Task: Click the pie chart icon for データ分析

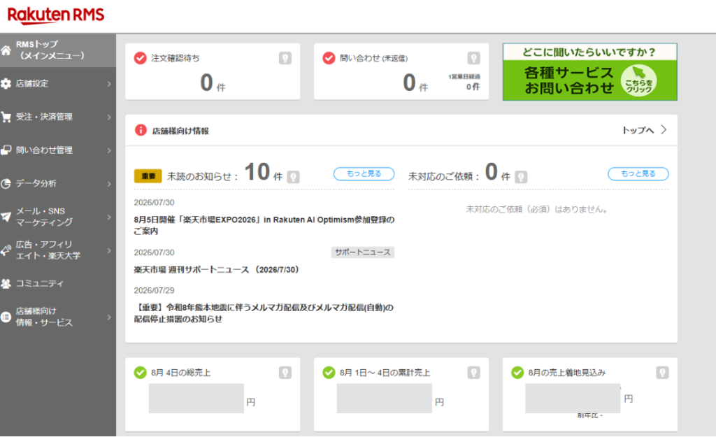Action: tap(6, 184)
